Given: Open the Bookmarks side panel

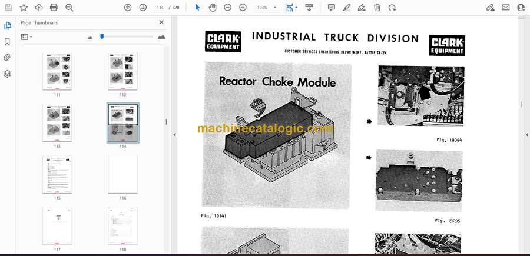Looking at the screenshot, I should 7,42.
